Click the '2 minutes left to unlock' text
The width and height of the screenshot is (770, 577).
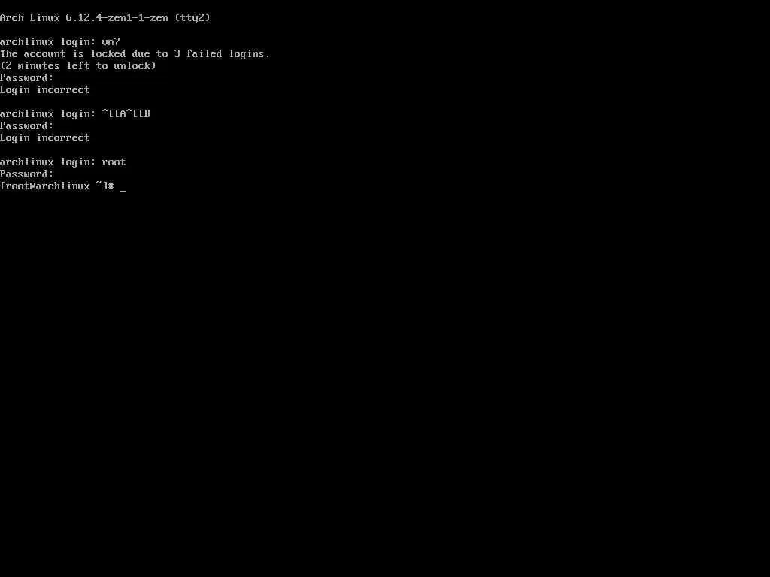click(x=78, y=66)
